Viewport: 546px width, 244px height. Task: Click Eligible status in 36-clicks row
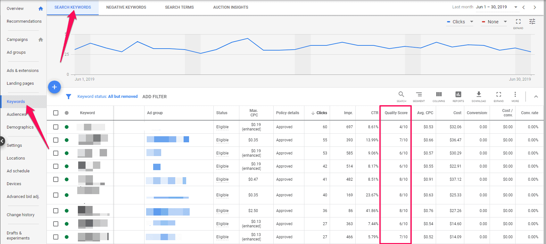click(222, 211)
